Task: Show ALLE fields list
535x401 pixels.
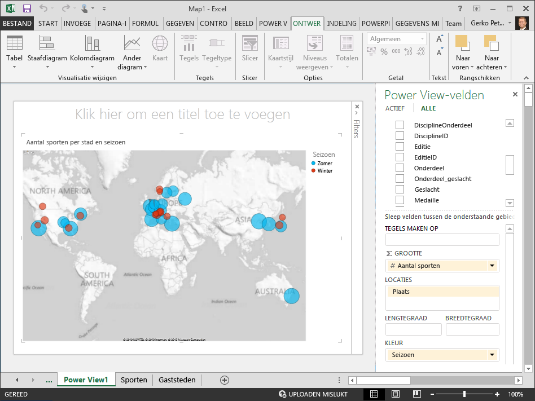Action: click(x=428, y=108)
